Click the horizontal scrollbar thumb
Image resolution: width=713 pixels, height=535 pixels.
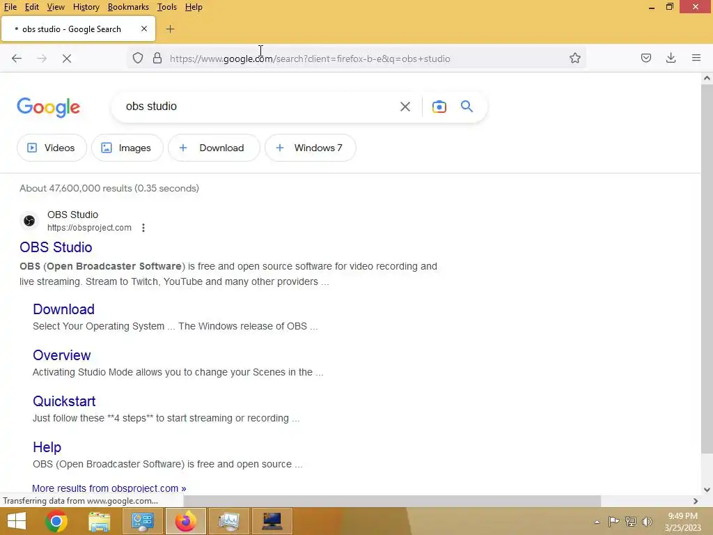coord(392,501)
